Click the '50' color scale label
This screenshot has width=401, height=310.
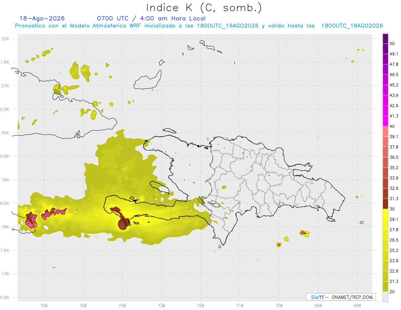(392, 44)
